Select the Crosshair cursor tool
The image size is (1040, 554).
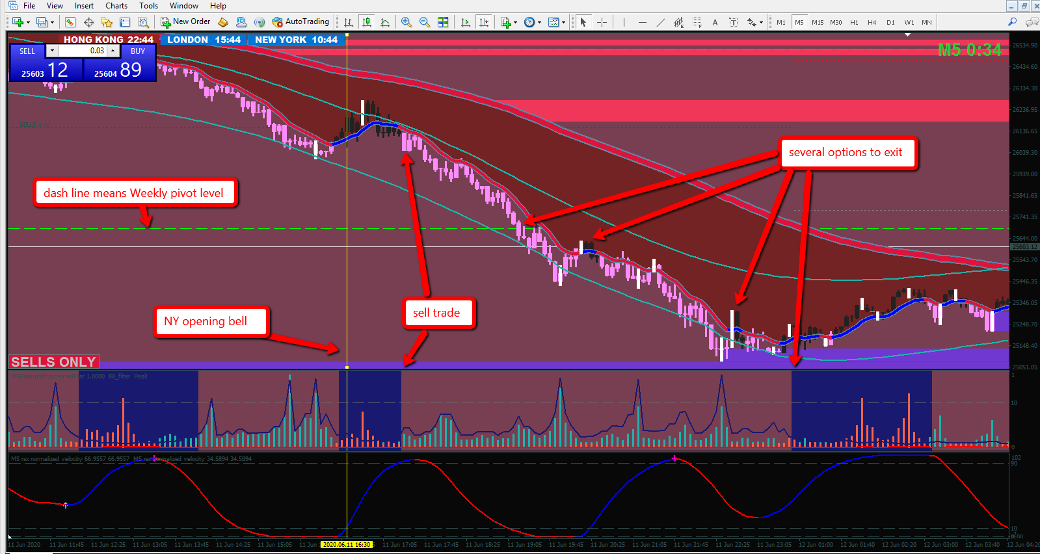pos(602,22)
